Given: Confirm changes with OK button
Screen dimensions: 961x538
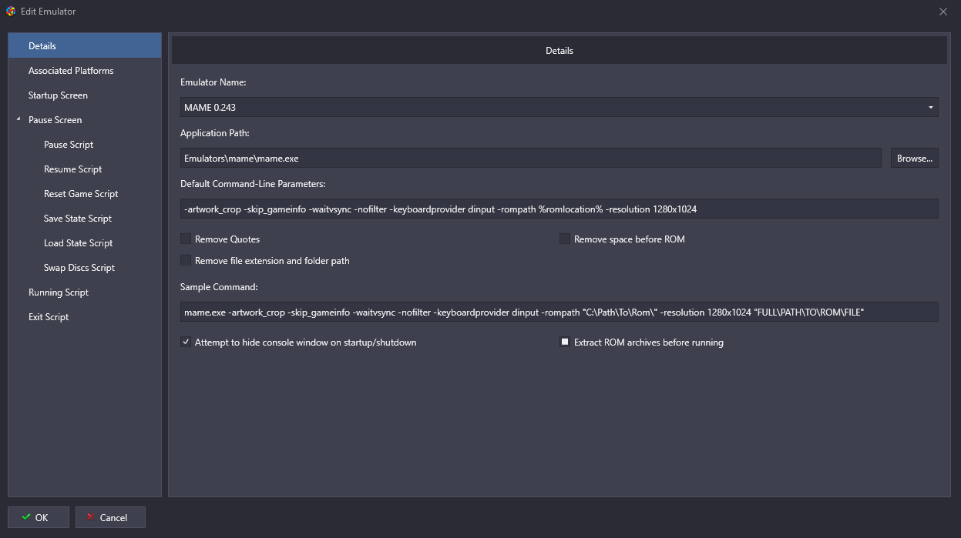Looking at the screenshot, I should pyautogui.click(x=39, y=517).
